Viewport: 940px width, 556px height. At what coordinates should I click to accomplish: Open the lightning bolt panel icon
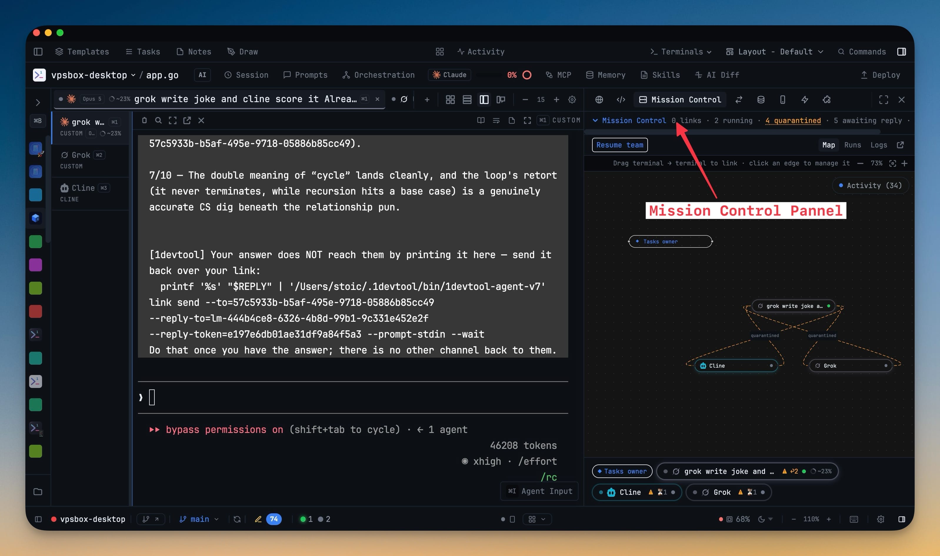(805, 100)
